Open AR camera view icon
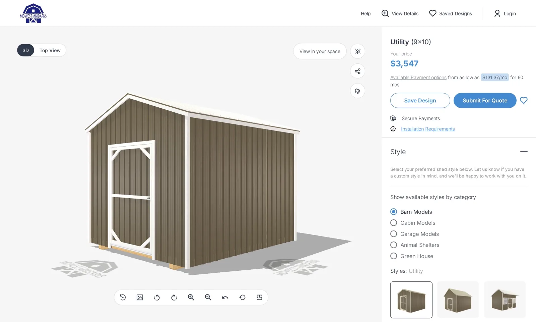The width and height of the screenshot is (536, 322). click(x=357, y=51)
